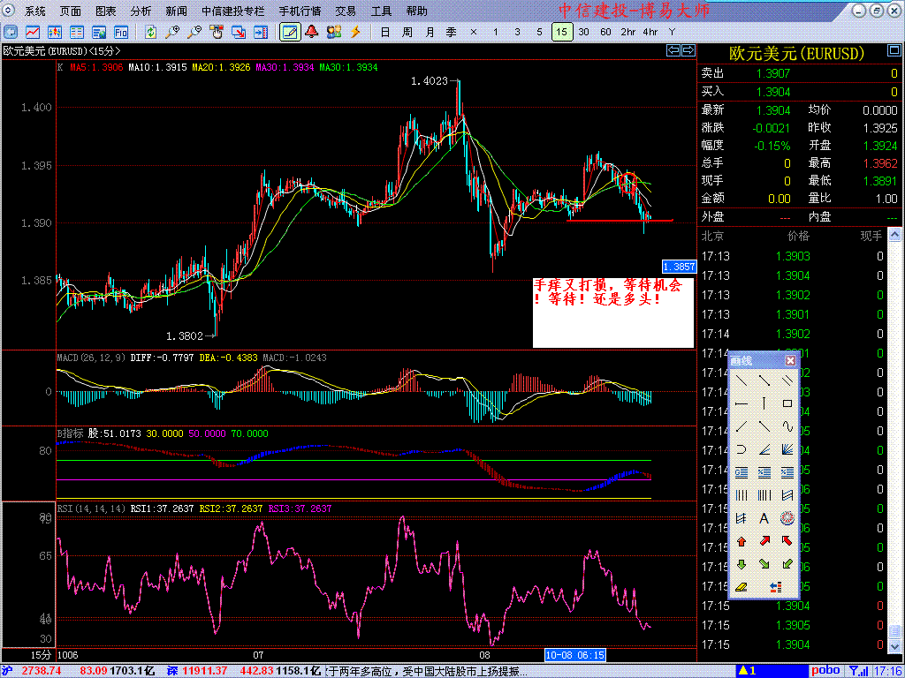Open the 交易 menu
This screenshot has width=905, height=678.
coord(346,11)
